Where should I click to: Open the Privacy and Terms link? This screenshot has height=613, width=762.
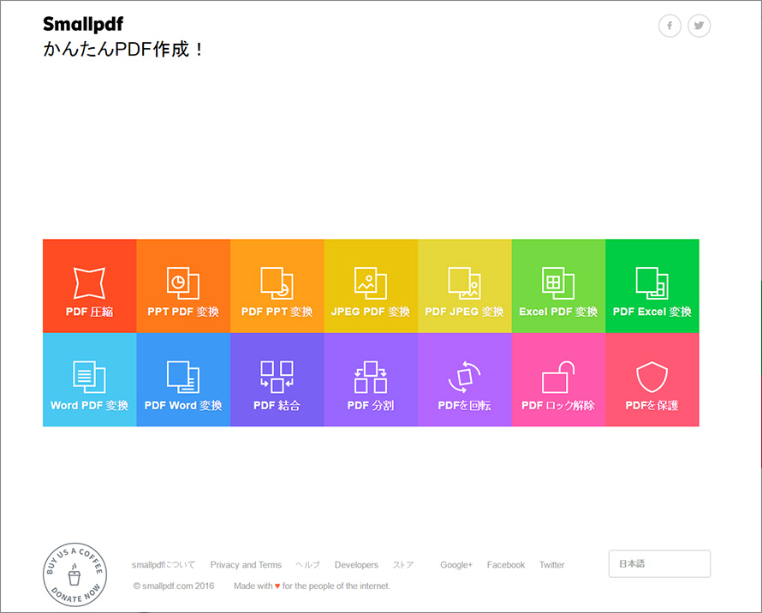coord(246,565)
